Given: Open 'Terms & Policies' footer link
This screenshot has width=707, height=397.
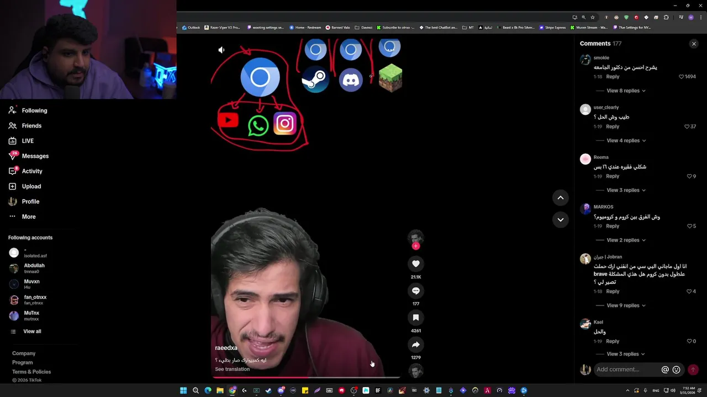Looking at the screenshot, I should click(31, 372).
